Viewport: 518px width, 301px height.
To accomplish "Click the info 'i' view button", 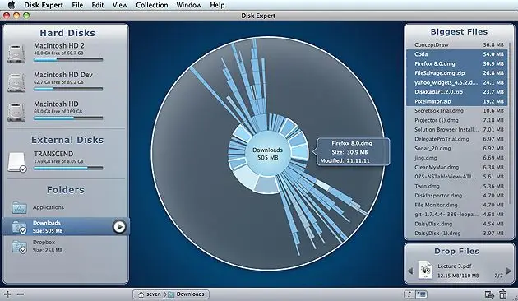I will (409, 294).
